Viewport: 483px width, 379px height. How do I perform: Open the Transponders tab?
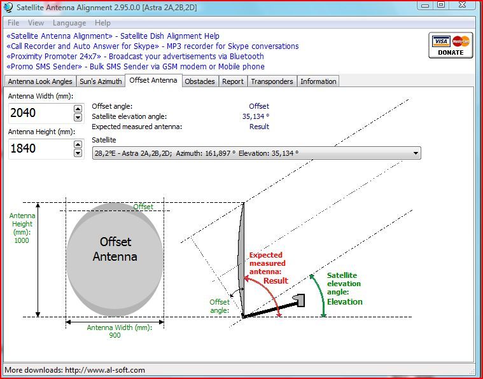(x=272, y=81)
